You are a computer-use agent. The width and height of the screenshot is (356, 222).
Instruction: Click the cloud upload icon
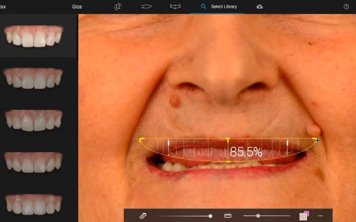click(x=259, y=7)
